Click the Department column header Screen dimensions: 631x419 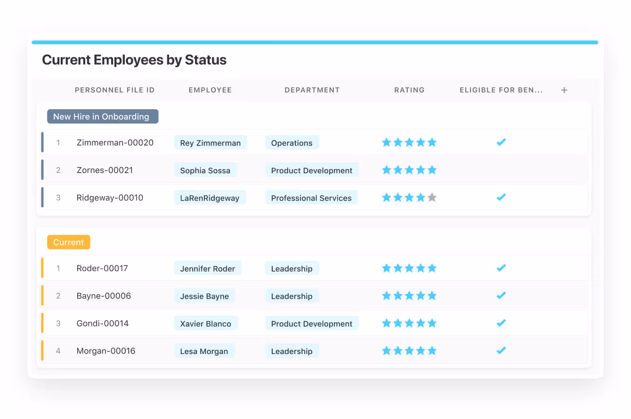pos(312,90)
